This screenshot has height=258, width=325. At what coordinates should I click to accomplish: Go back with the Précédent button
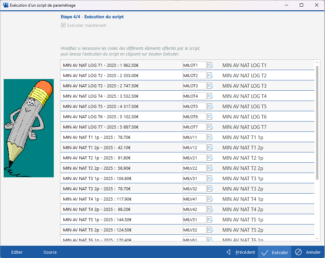(241, 252)
